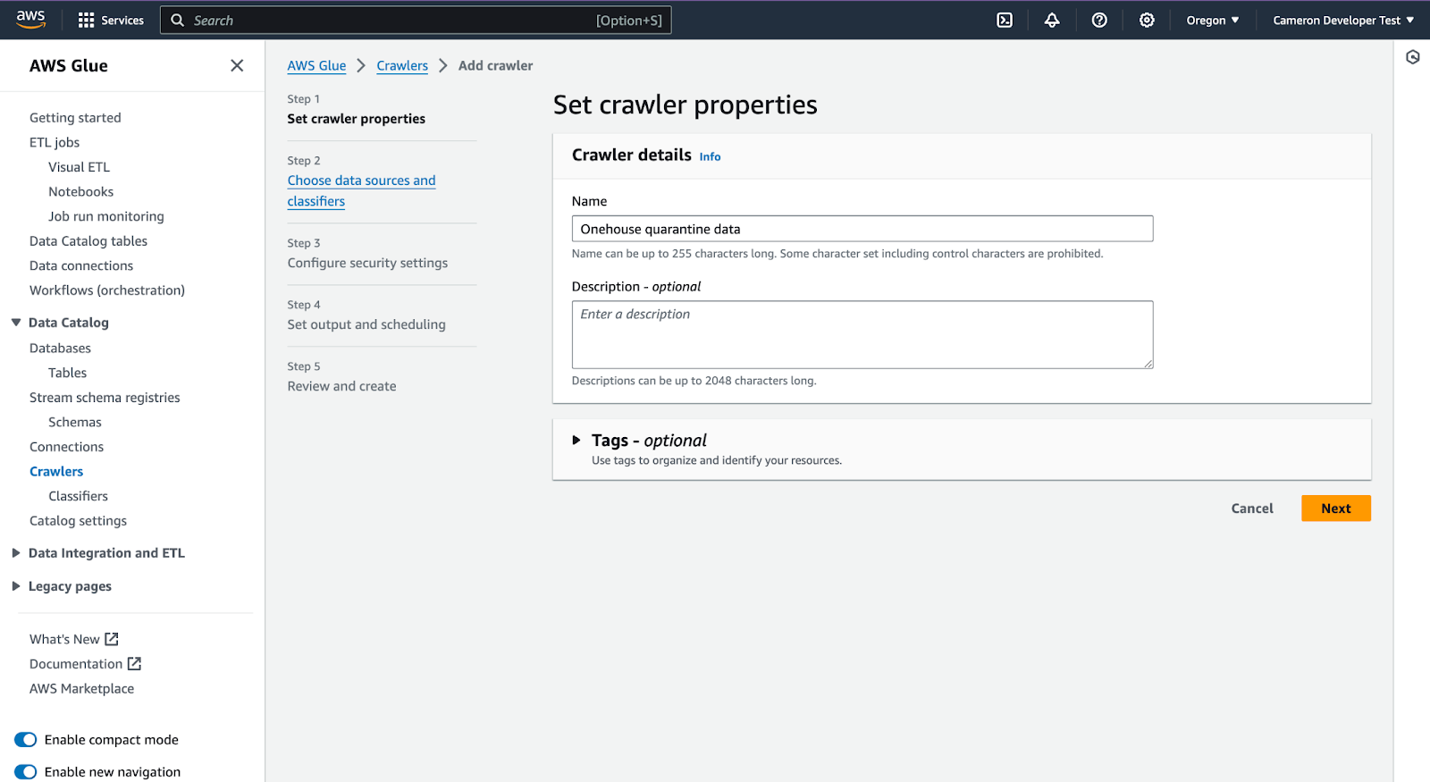This screenshot has height=782, width=1430.
Task: Go to AWS Glue breadcrumb link
Action: [x=316, y=65]
